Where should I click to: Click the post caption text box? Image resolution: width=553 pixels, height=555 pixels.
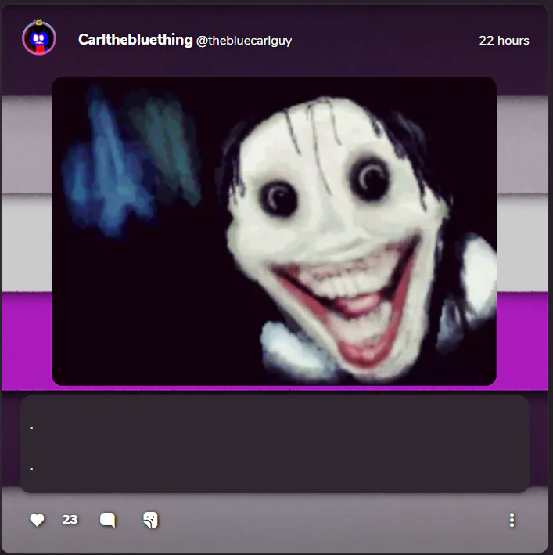click(275, 444)
